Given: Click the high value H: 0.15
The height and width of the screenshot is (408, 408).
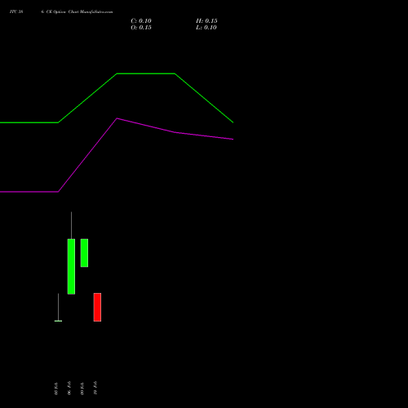Looking at the screenshot, I should 206,21.
